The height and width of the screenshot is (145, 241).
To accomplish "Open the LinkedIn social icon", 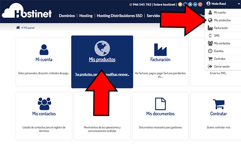I will (x=195, y=4).
